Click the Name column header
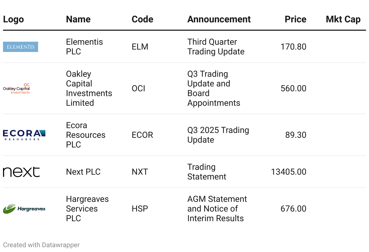The image size is (369, 252). 78,19
